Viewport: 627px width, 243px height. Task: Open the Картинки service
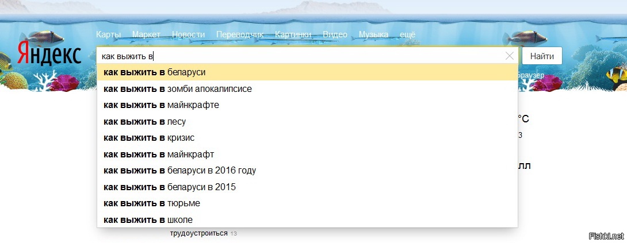(x=293, y=34)
